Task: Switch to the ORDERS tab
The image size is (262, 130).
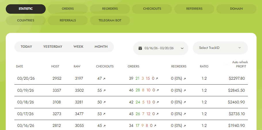Action: point(68,9)
